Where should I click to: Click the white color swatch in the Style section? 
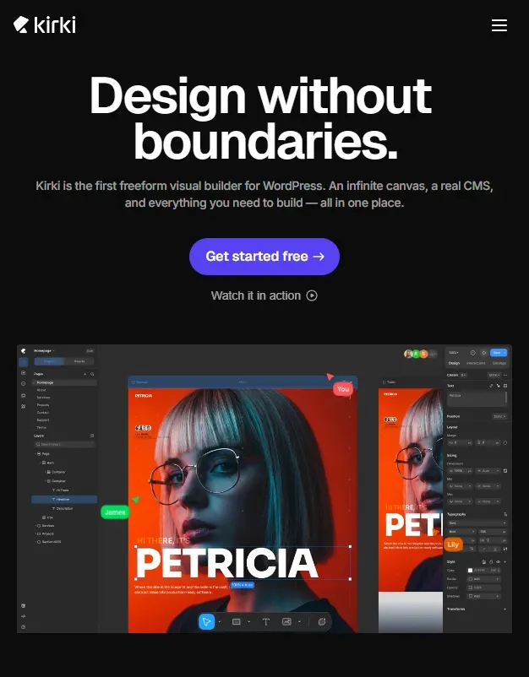(x=470, y=571)
